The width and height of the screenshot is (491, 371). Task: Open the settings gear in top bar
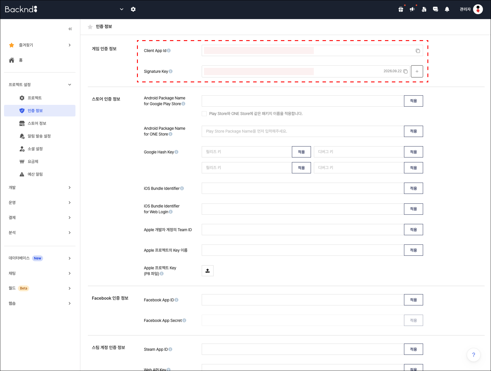pyautogui.click(x=133, y=9)
